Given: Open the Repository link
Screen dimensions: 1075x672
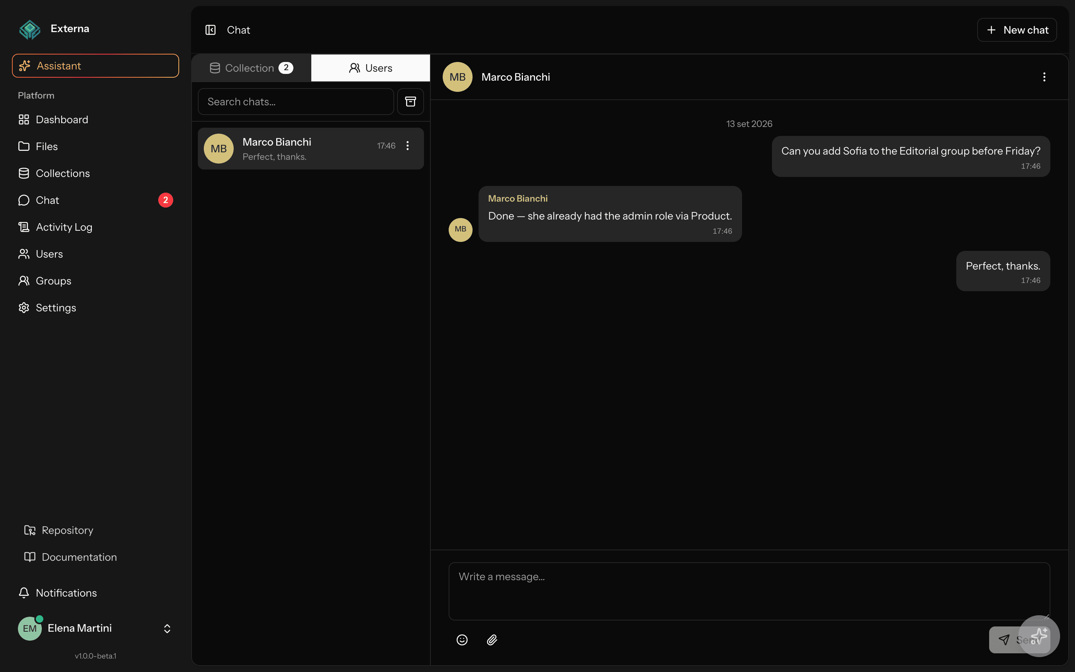Looking at the screenshot, I should tap(96, 530).
